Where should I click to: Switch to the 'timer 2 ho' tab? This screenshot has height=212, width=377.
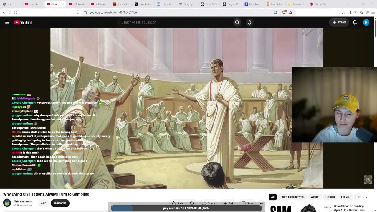coord(275,4)
